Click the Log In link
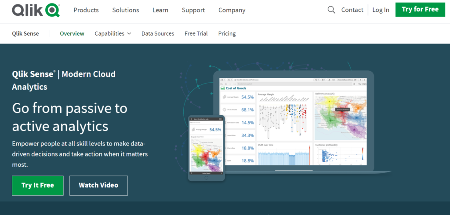This screenshot has width=450, height=215. (381, 10)
